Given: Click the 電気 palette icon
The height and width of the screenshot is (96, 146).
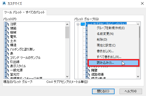Looking at the screenshot, I should pyautogui.click(x=7, y=37).
